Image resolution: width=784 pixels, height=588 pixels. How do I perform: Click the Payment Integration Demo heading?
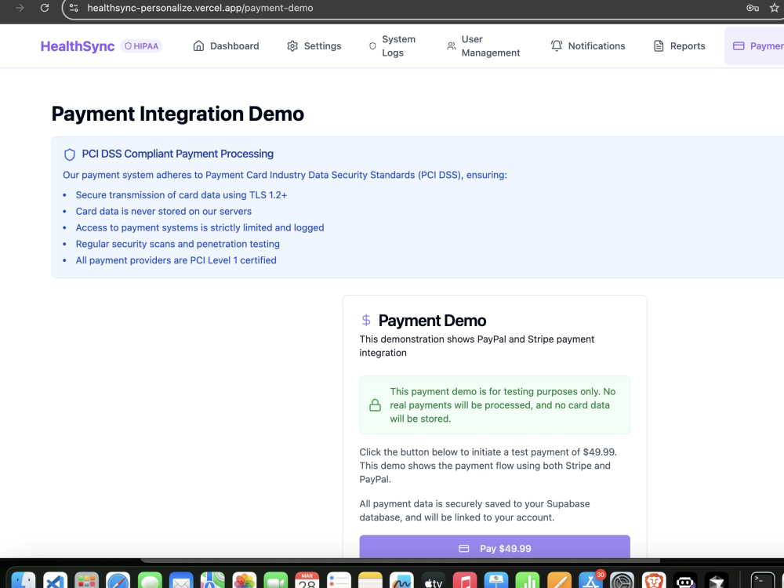point(177,114)
